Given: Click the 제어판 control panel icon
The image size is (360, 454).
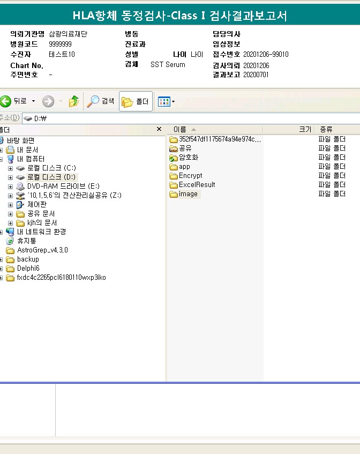Looking at the screenshot, I should point(20,205).
